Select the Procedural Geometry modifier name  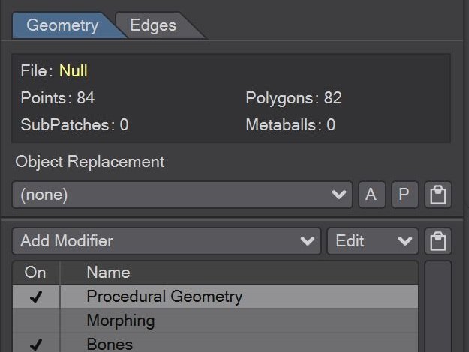click(164, 297)
